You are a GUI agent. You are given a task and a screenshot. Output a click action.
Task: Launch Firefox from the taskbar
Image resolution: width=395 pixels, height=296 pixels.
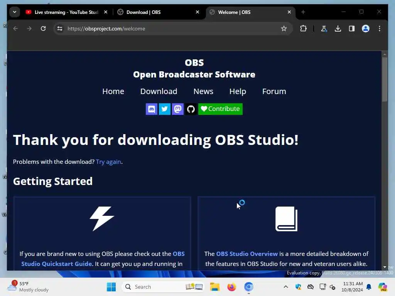[x=231, y=287]
